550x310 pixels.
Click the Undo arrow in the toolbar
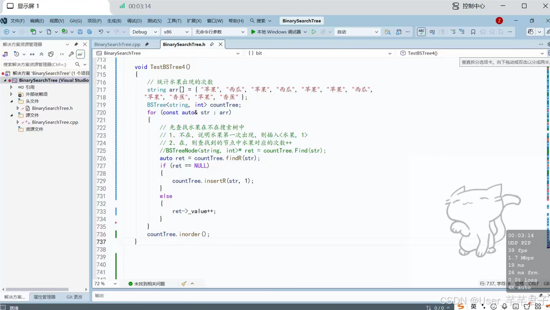pyautogui.click(x=101, y=32)
